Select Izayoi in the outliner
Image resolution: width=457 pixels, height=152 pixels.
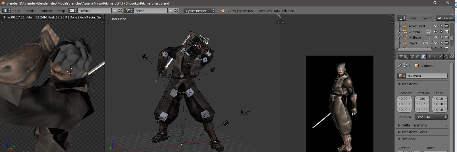tap(413, 43)
